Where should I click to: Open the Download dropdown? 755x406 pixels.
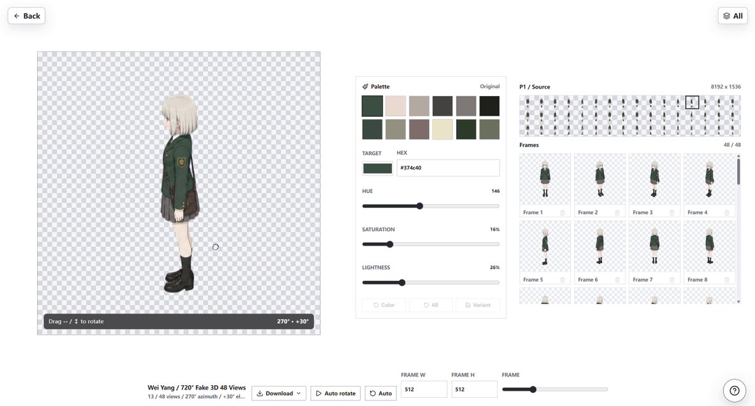click(x=279, y=393)
